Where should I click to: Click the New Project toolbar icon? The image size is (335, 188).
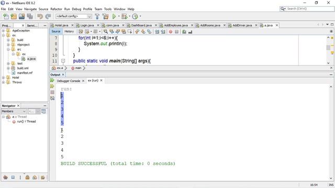[14, 16]
